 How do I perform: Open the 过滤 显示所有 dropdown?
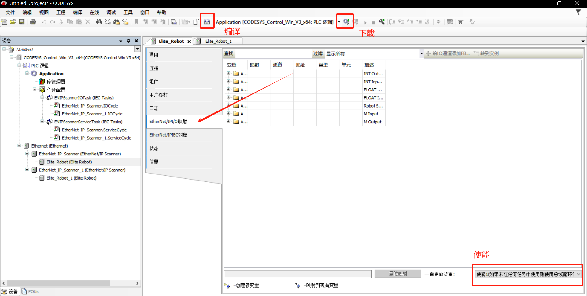click(x=422, y=54)
